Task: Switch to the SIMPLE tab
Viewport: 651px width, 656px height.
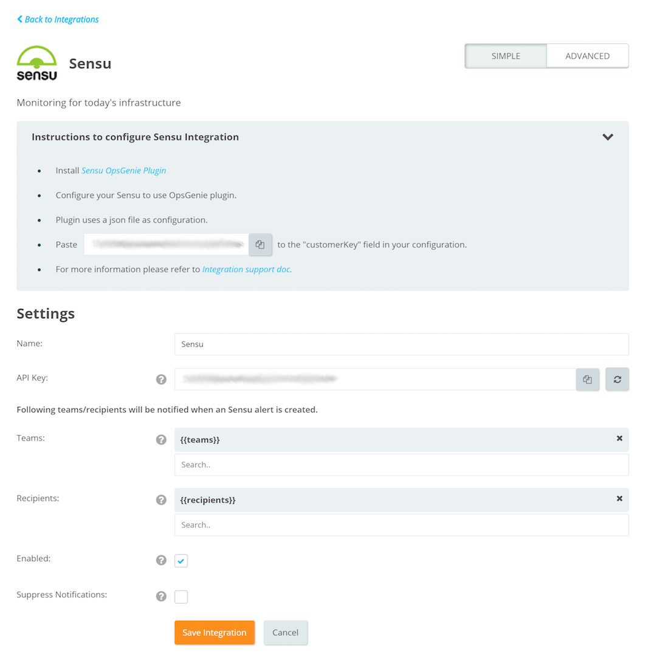Action: click(506, 56)
